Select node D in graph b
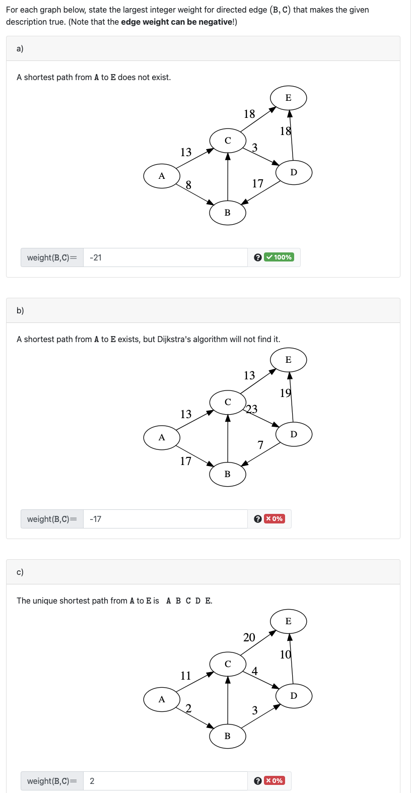This screenshot has height=793, width=411. coord(294,434)
